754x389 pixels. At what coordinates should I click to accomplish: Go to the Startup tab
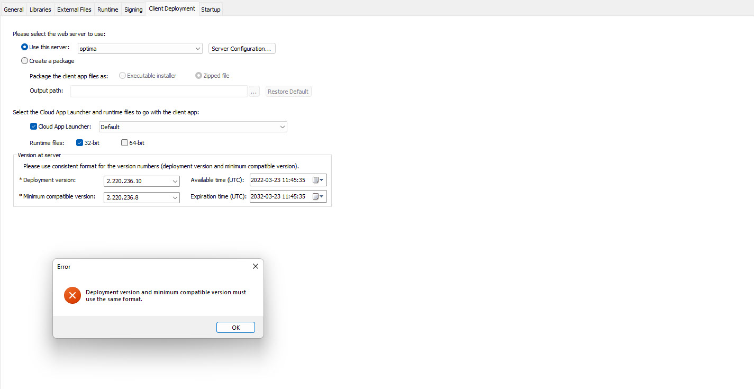(211, 10)
